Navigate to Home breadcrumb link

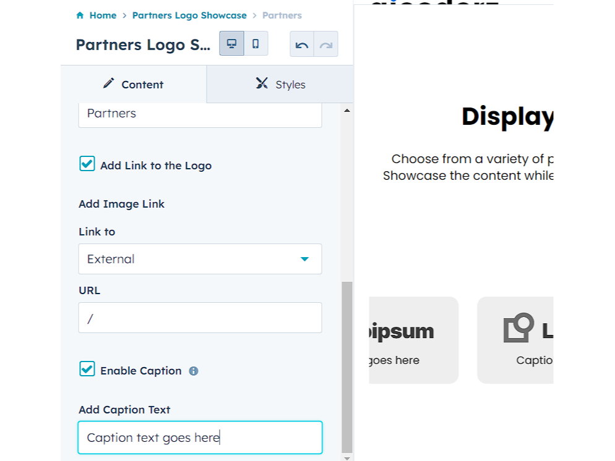(103, 15)
